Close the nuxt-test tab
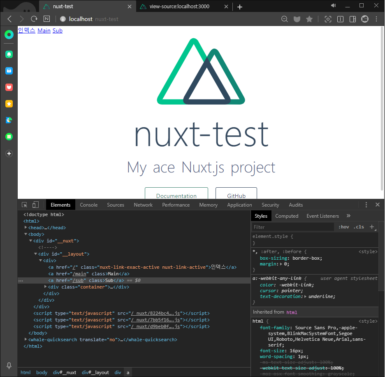 [130, 7]
